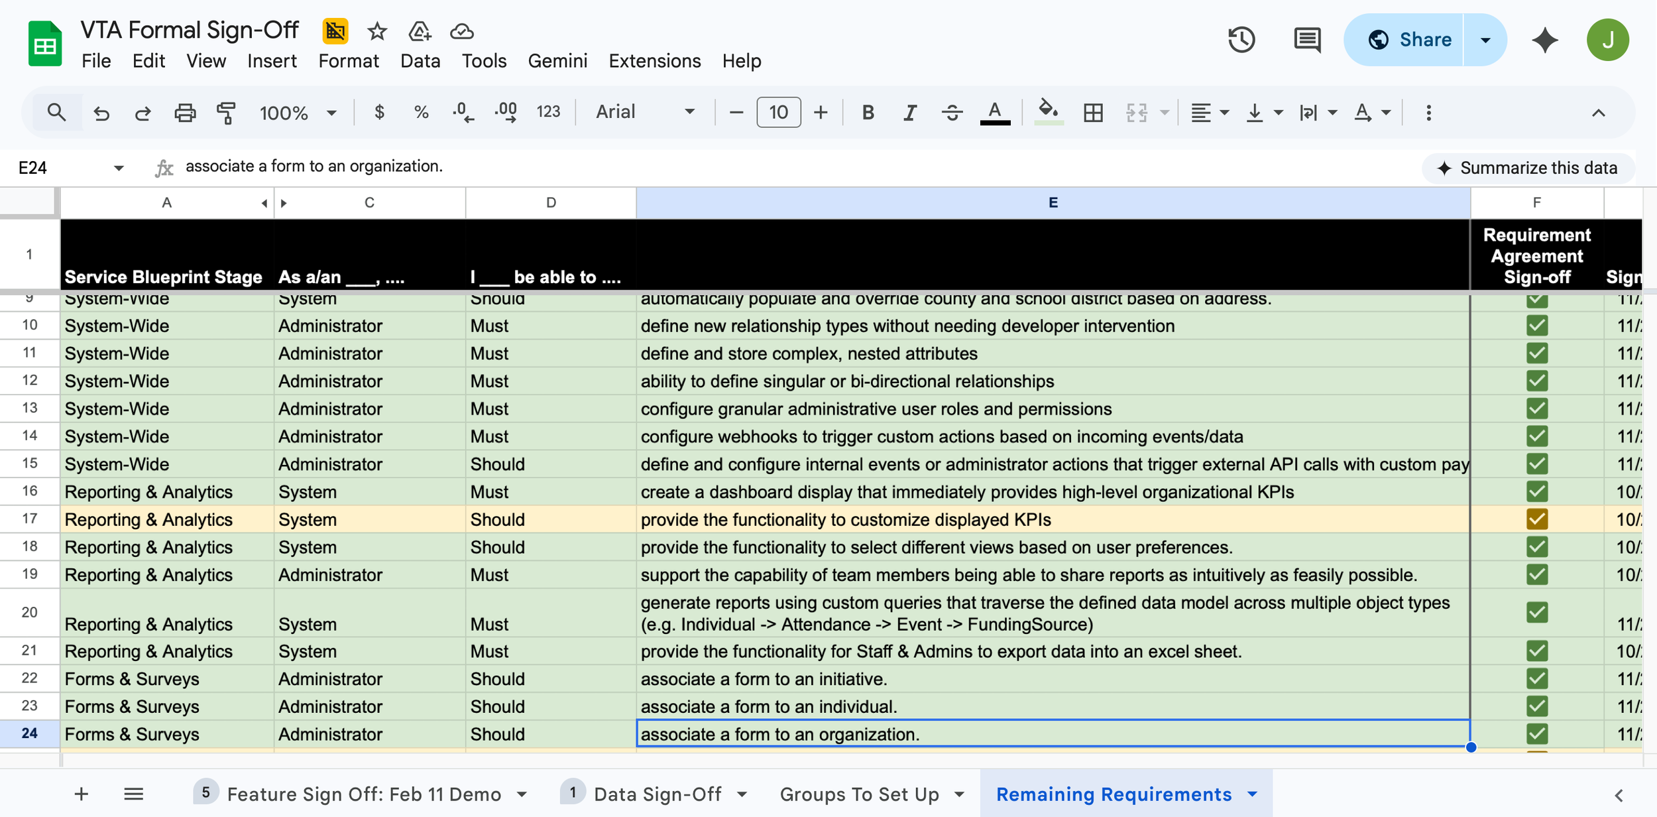The width and height of the screenshot is (1657, 817).
Task: Open the comments panel icon
Action: click(x=1306, y=40)
